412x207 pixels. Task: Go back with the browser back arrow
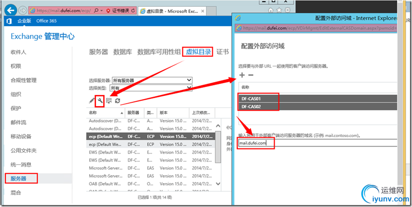[11, 10]
